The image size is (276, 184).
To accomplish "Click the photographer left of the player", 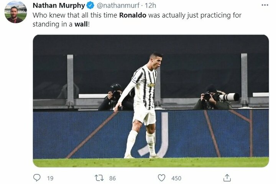I will [x=114, y=98].
